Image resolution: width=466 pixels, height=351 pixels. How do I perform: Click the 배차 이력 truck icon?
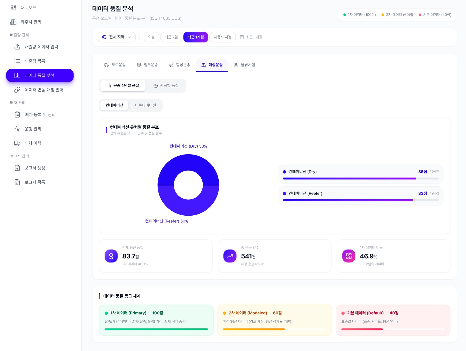17,143
